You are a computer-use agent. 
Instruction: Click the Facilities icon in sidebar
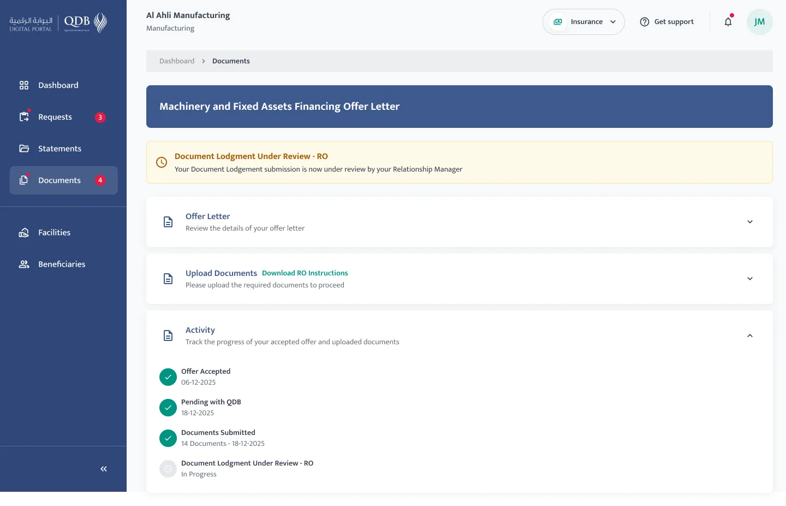tap(24, 233)
